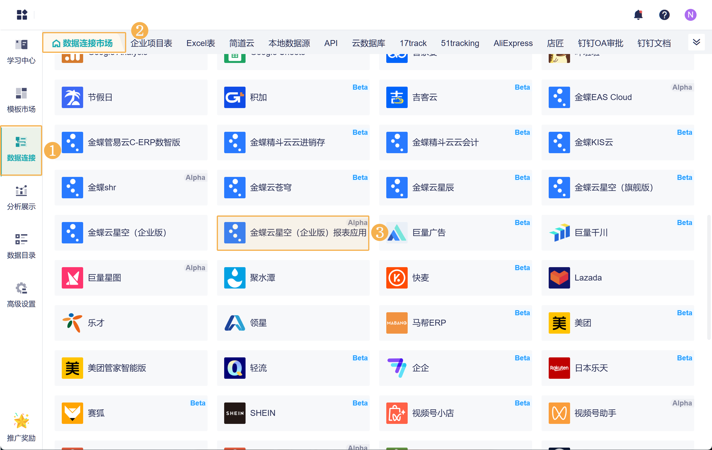Click the 乐才 logo icon
712x450 pixels.
tap(72, 323)
